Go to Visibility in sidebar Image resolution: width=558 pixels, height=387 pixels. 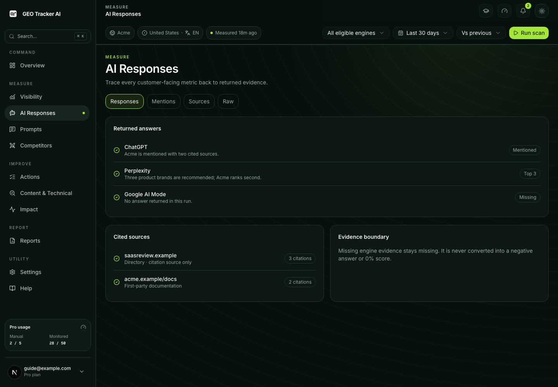(x=47, y=97)
